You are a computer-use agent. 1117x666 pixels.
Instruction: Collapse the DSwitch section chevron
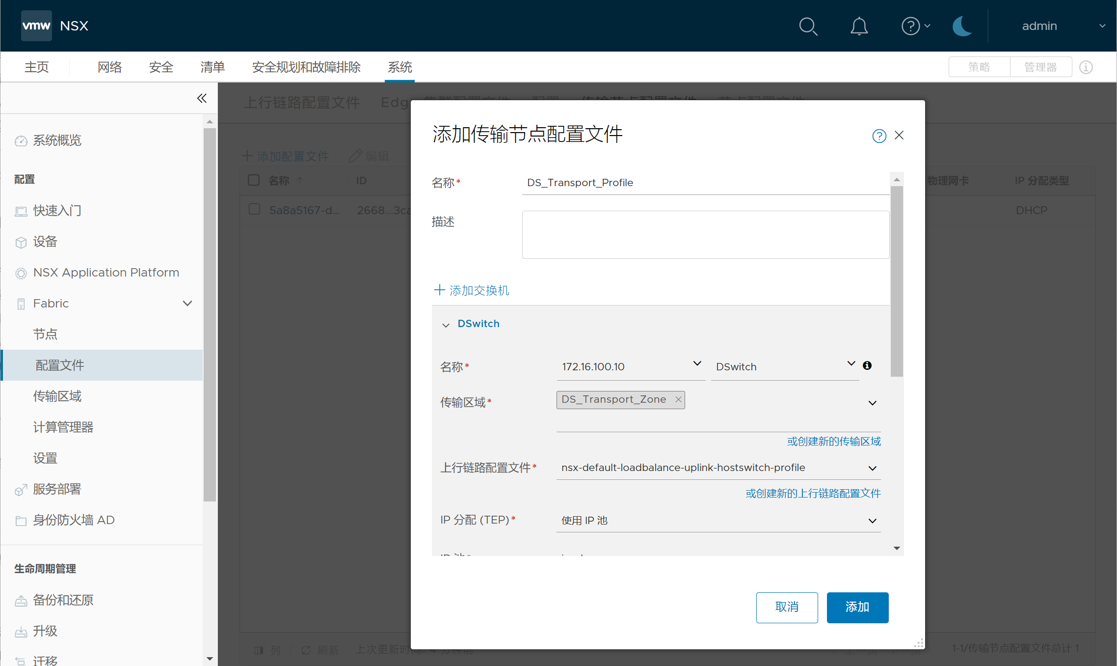coord(446,325)
